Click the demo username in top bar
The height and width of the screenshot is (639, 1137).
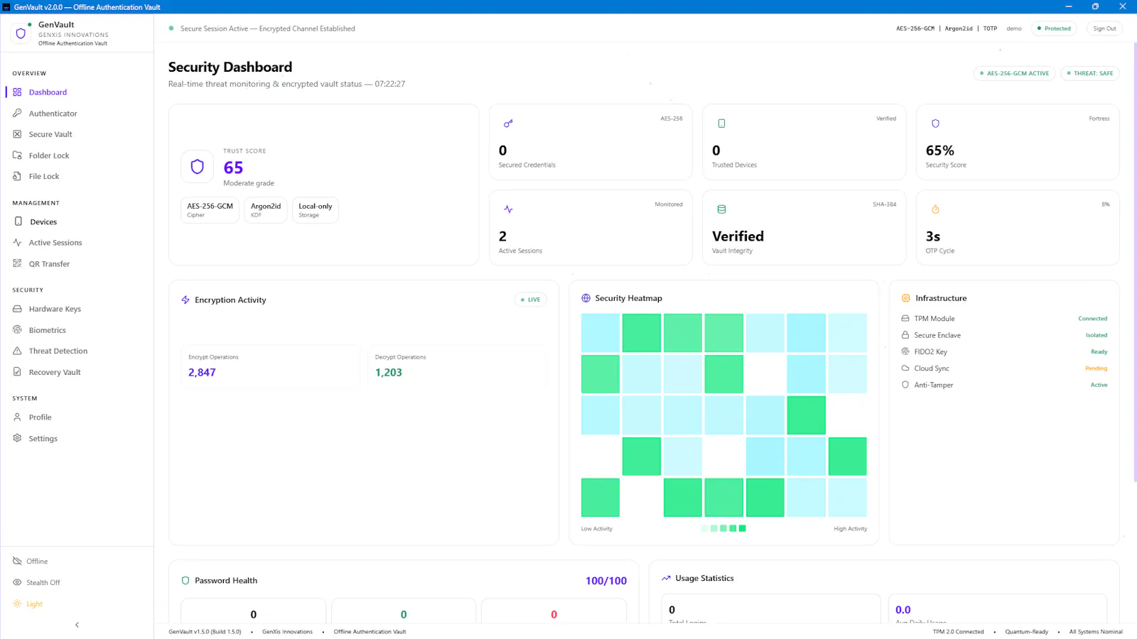[x=1014, y=28]
